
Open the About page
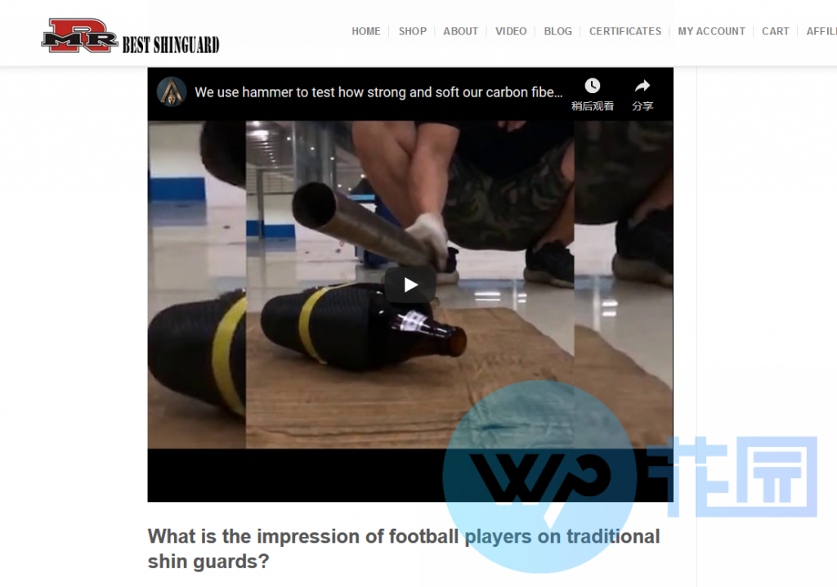point(461,32)
